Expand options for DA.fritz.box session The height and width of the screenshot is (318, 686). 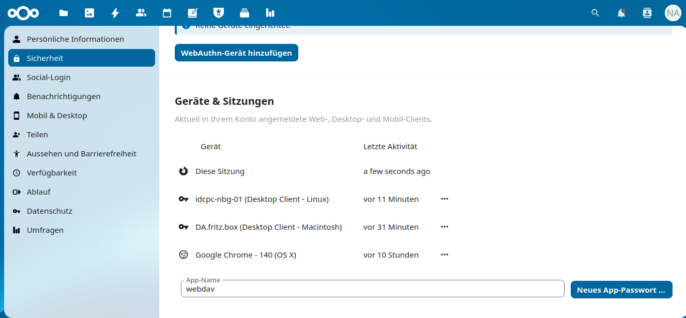(445, 227)
